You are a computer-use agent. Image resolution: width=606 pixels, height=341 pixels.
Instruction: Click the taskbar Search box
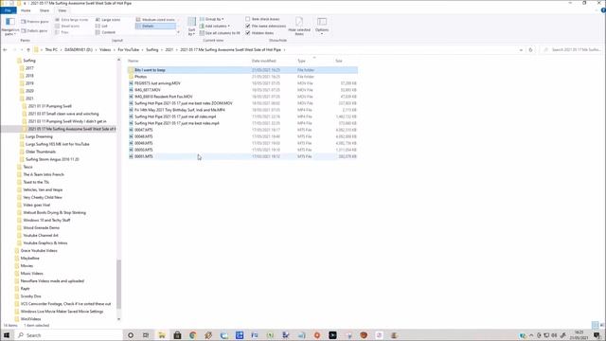(x=69, y=335)
